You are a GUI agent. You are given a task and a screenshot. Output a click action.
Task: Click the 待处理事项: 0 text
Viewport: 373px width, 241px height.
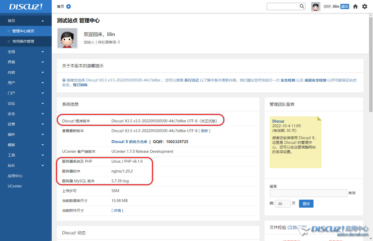click(109, 42)
